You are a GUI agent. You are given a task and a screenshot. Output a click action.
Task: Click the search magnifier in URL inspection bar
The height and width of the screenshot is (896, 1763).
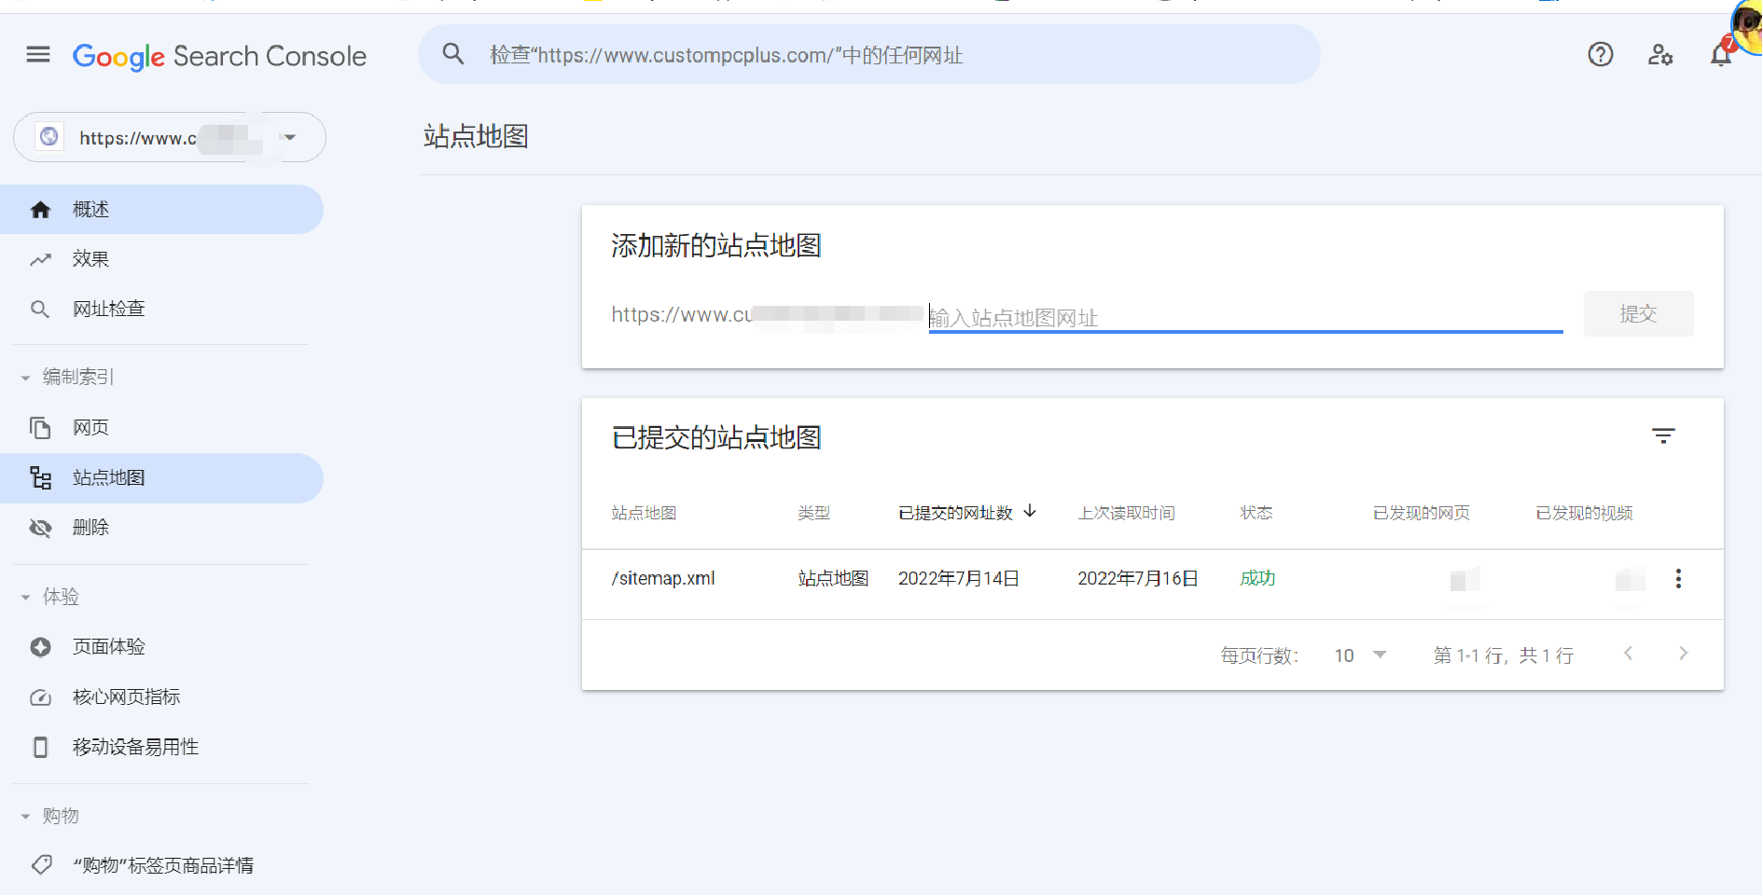pyautogui.click(x=453, y=54)
